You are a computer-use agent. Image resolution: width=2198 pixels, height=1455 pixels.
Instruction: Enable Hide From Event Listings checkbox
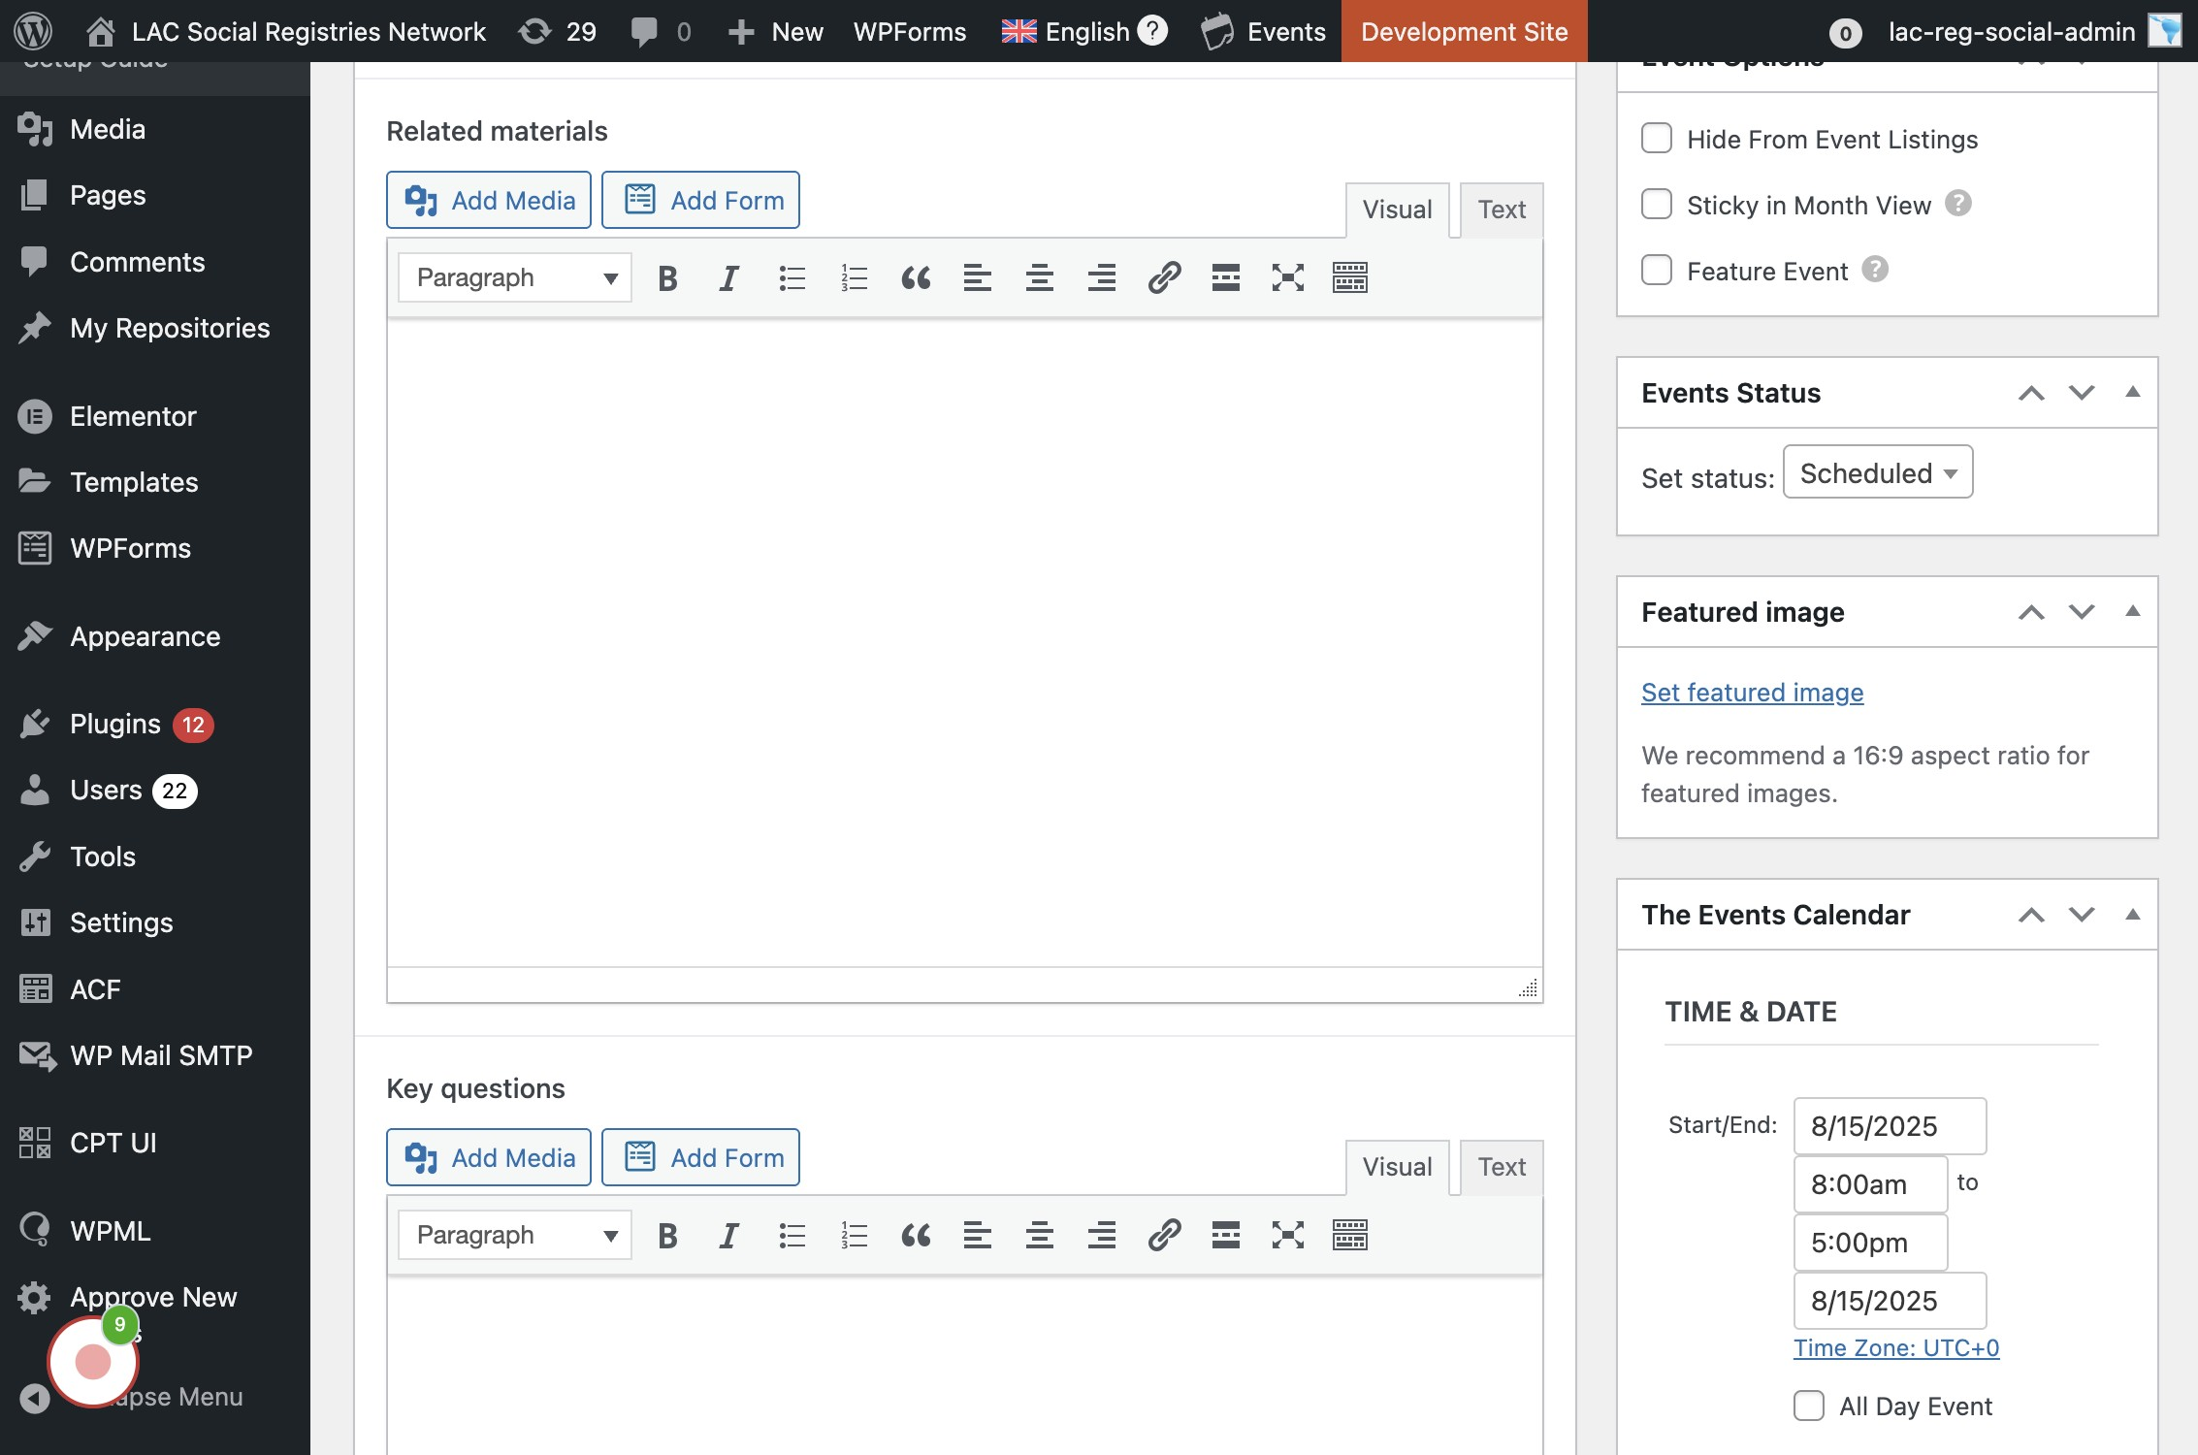tap(1657, 139)
